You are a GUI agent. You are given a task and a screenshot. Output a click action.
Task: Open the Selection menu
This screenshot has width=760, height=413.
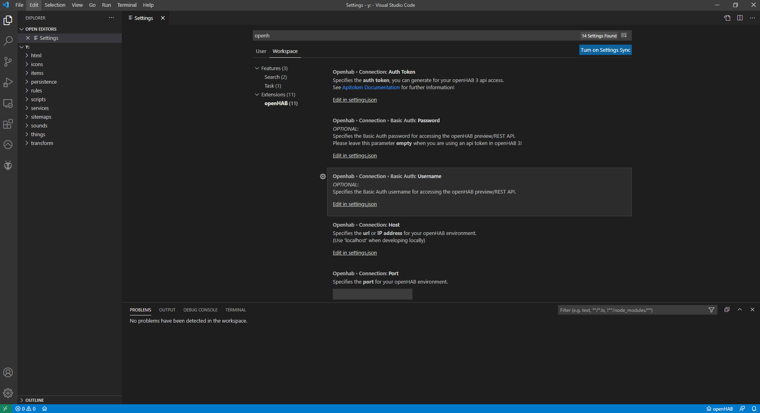click(x=55, y=5)
